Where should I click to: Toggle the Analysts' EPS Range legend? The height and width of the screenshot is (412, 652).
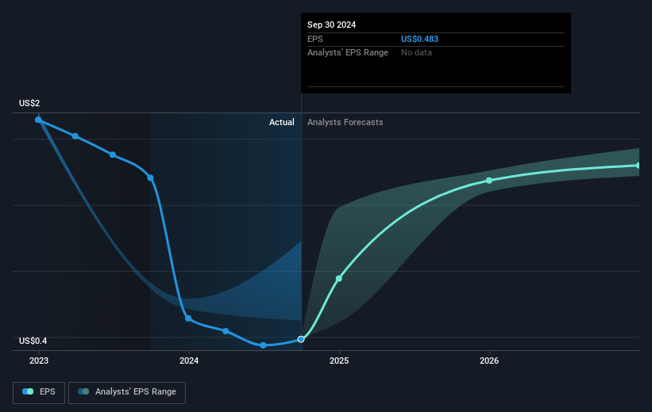coord(127,392)
